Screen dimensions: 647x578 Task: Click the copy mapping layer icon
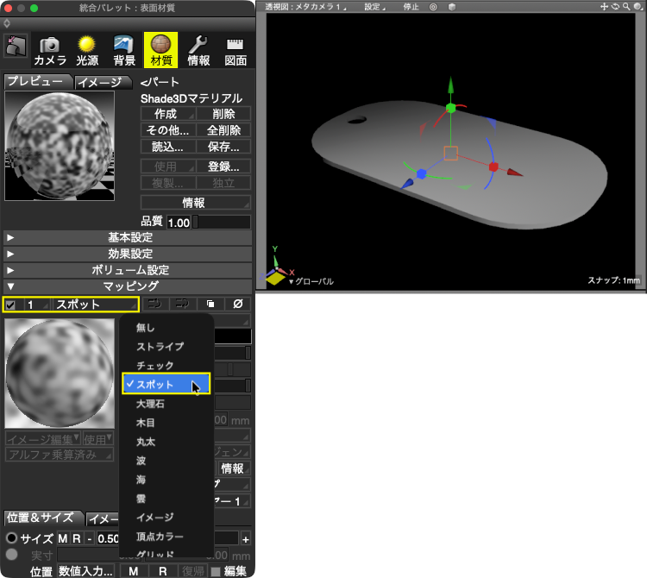coord(210,304)
